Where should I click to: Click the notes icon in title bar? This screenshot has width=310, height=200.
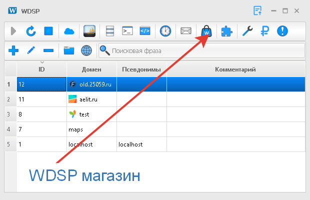tap(257, 10)
